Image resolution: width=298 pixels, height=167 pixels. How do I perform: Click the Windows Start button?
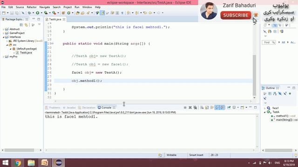click(x=5, y=163)
